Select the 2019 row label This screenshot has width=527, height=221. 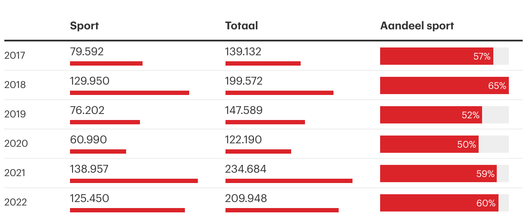15,114
